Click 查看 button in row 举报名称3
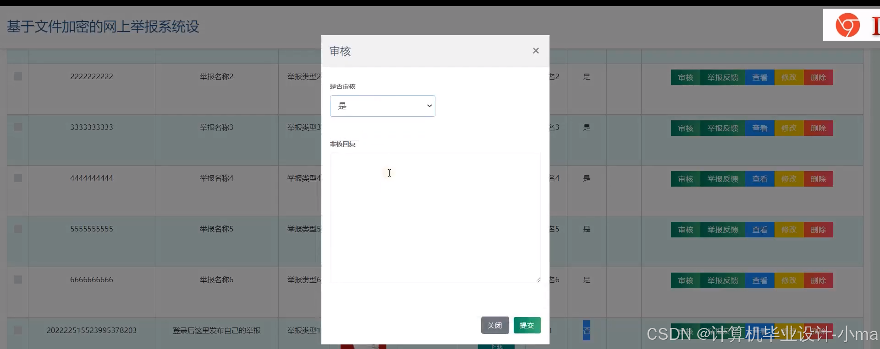The image size is (880, 349). click(760, 129)
